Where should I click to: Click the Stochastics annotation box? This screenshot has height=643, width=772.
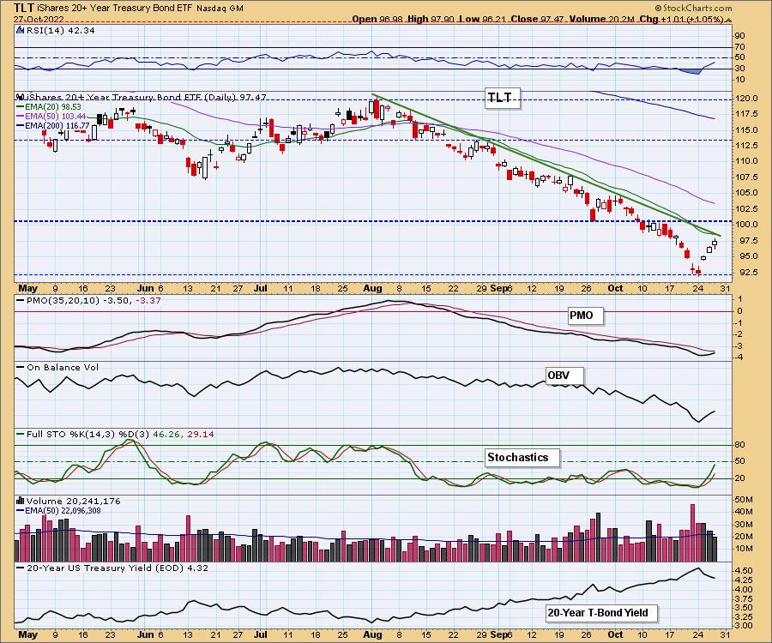click(521, 457)
